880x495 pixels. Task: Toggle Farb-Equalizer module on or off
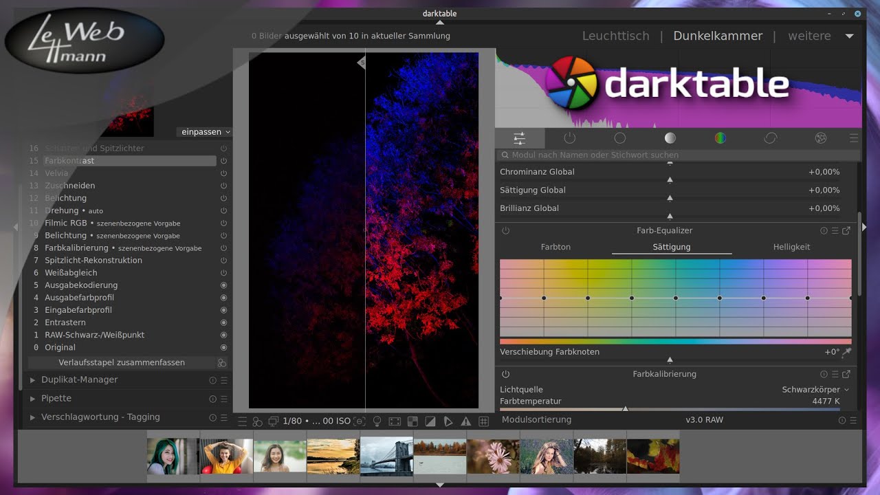pos(505,231)
